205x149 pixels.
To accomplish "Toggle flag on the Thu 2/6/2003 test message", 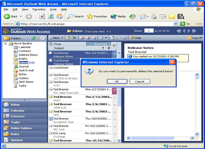I will click(114, 112).
